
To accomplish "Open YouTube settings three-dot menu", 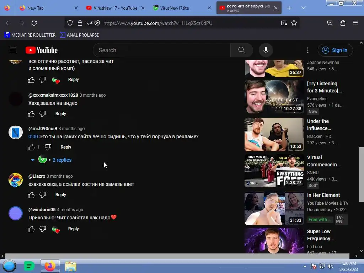I will pyautogui.click(x=308, y=50).
